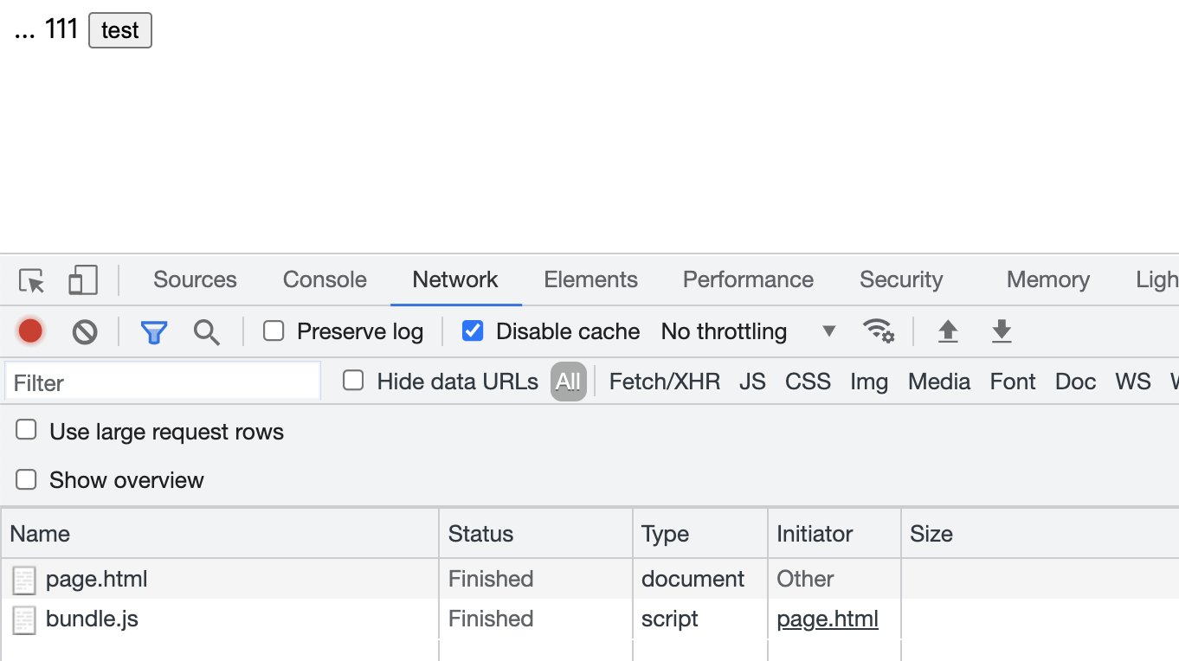Check the Hide data URLs option
This screenshot has width=1179, height=661.
coord(353,381)
